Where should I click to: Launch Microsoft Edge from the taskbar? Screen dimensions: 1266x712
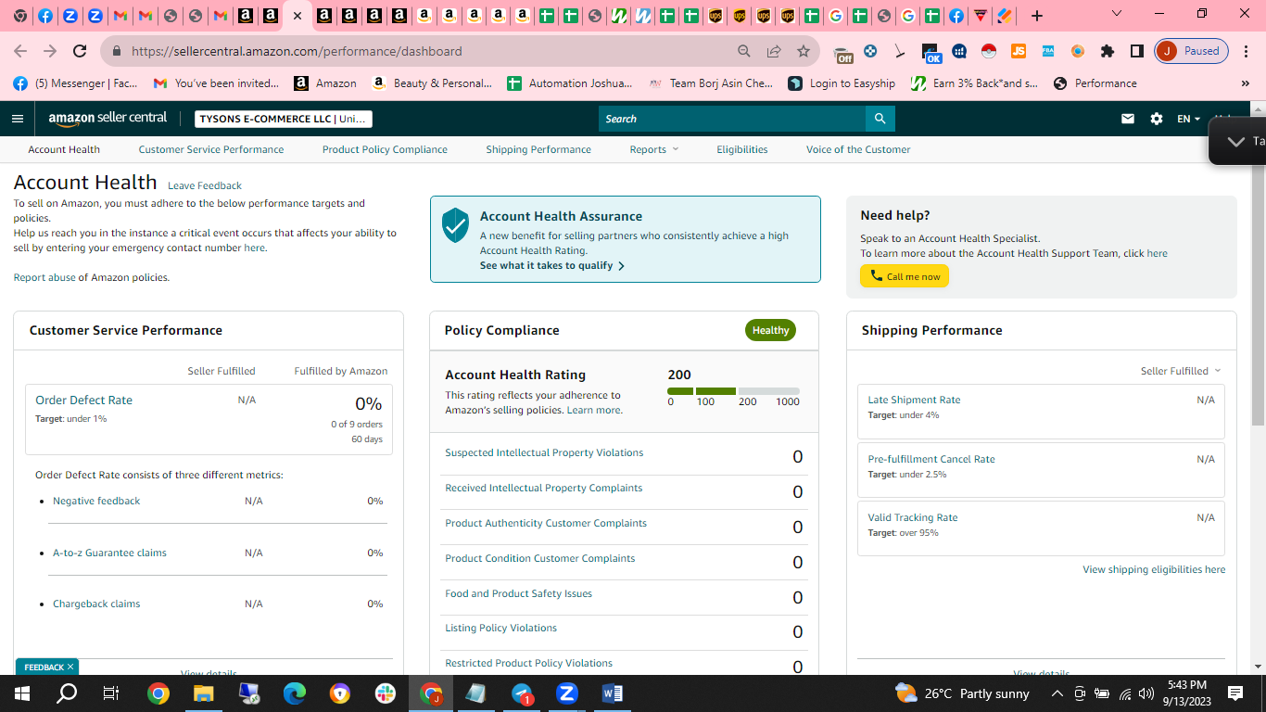[294, 693]
